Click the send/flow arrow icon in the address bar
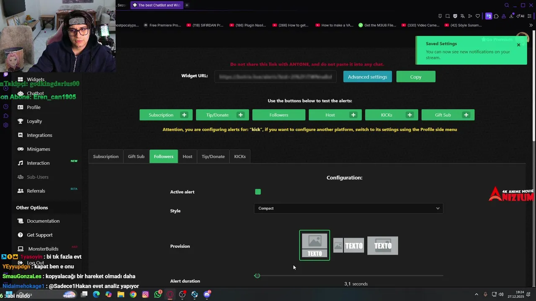The height and width of the screenshot is (301, 536). pos(470,16)
